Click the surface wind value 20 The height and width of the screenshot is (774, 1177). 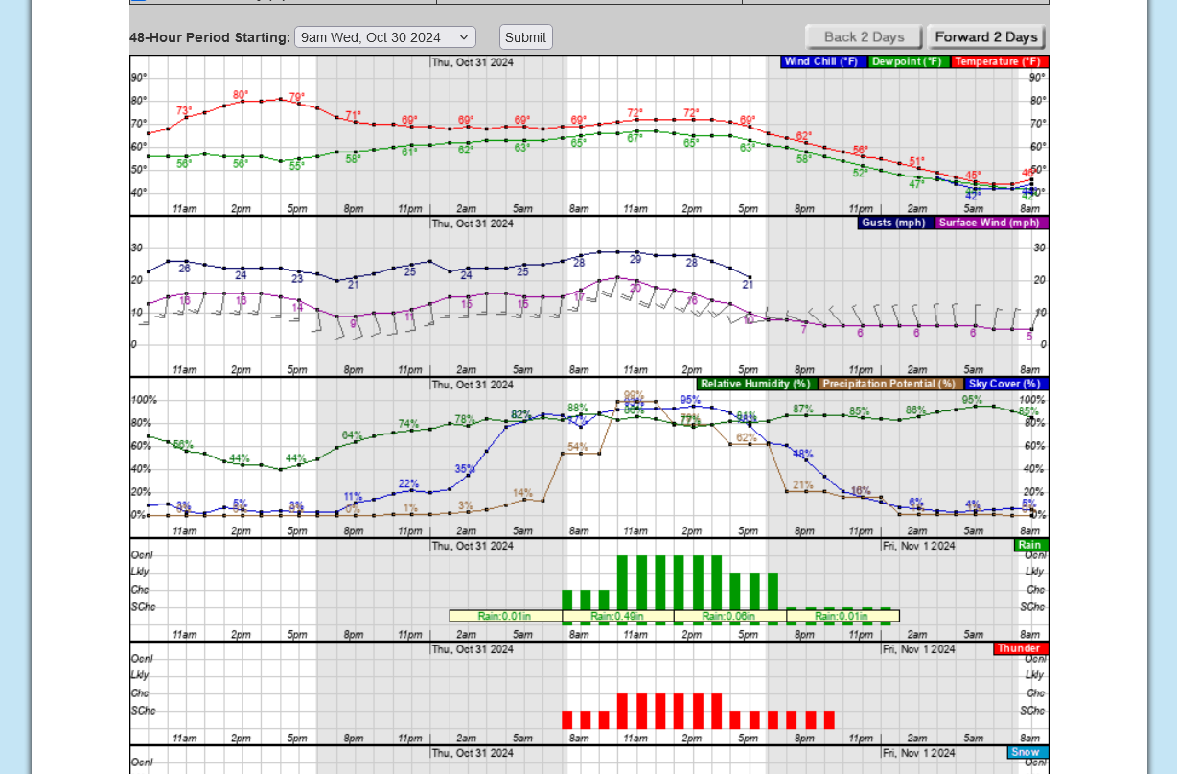(x=635, y=288)
